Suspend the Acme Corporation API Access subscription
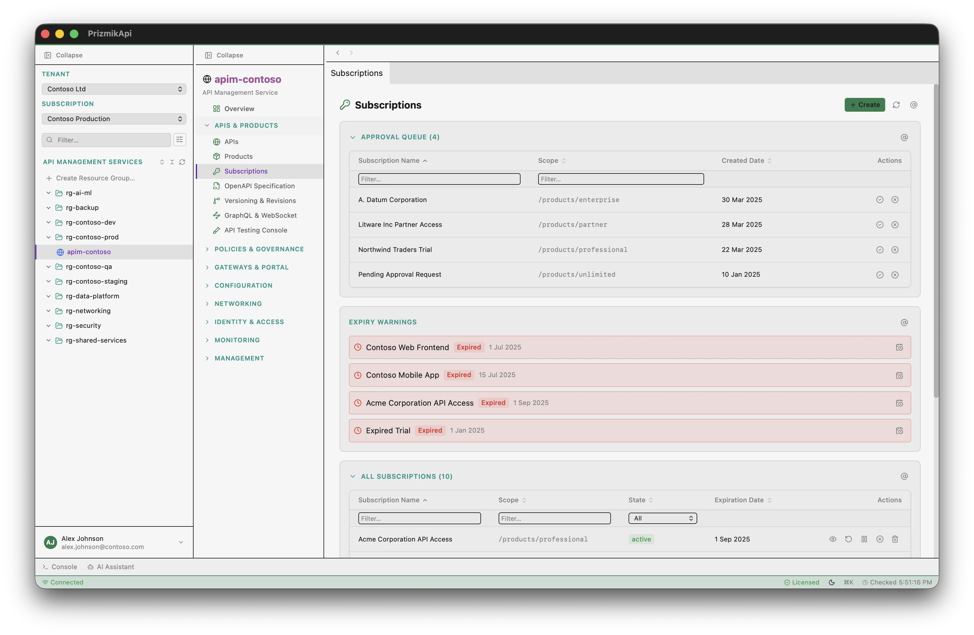This screenshot has height=635, width=974. 864,539
